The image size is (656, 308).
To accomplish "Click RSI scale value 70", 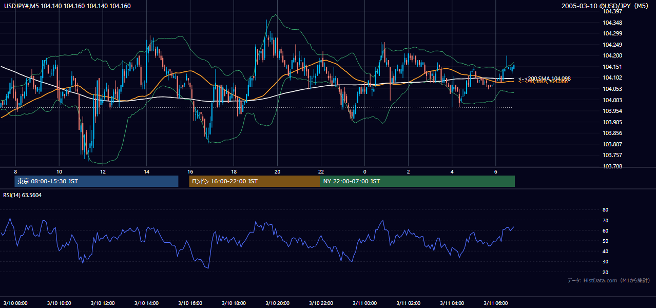I will 605,220.
